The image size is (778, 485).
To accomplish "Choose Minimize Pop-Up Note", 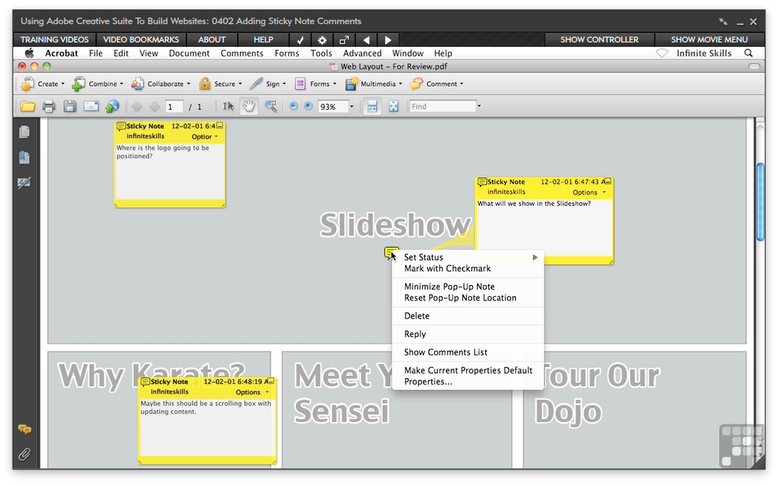I will click(468, 286).
